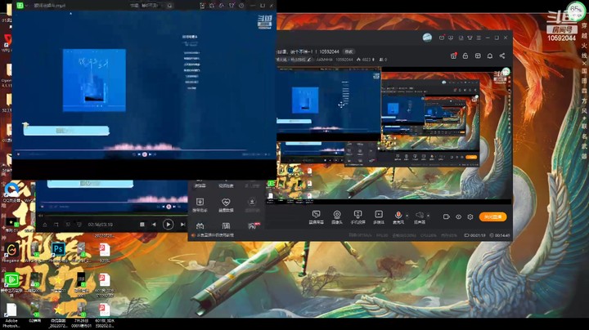Skip to next track in lower player
This screenshot has height=330, width=589.
point(183,225)
